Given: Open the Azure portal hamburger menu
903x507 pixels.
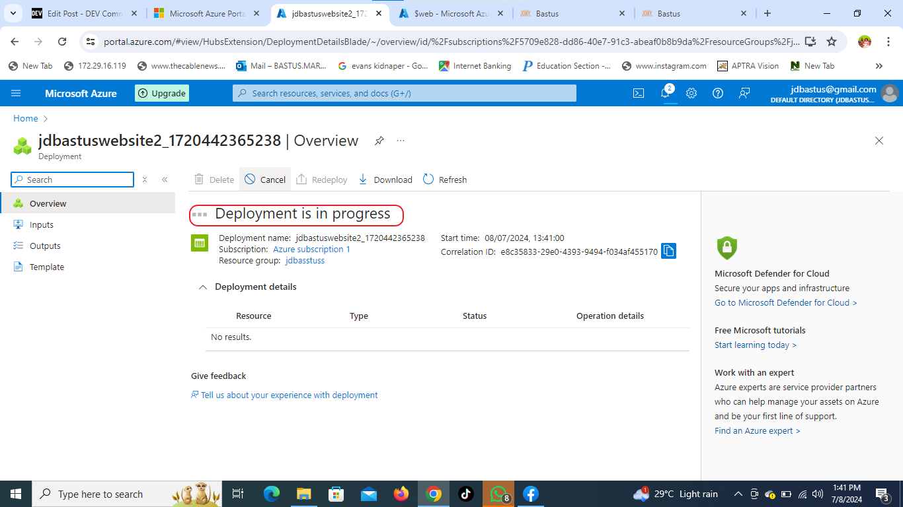Looking at the screenshot, I should (x=16, y=93).
